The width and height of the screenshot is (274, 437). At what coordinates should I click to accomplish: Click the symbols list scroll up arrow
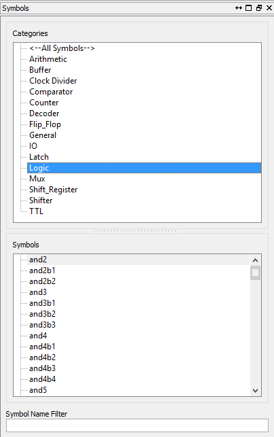coord(256,260)
